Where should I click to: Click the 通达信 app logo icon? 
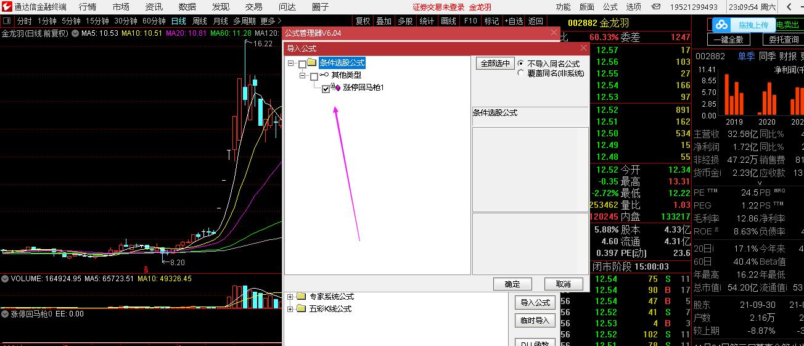(x=6, y=7)
